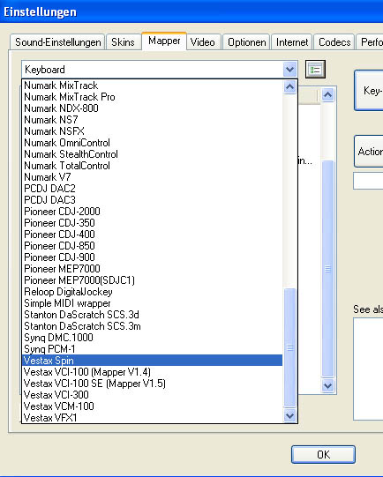Select Reloop DigitalJockey

tap(152, 292)
